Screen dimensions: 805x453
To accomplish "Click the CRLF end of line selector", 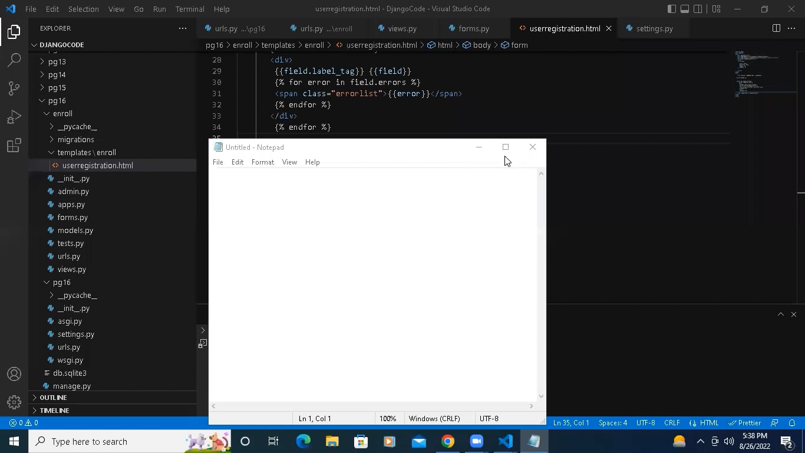I will [x=672, y=423].
